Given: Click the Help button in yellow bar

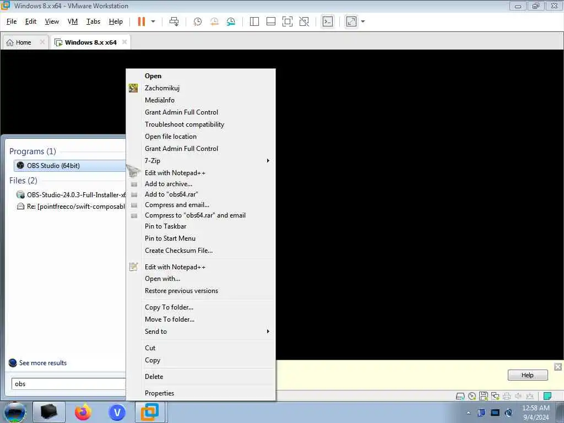Looking at the screenshot, I should click(528, 375).
